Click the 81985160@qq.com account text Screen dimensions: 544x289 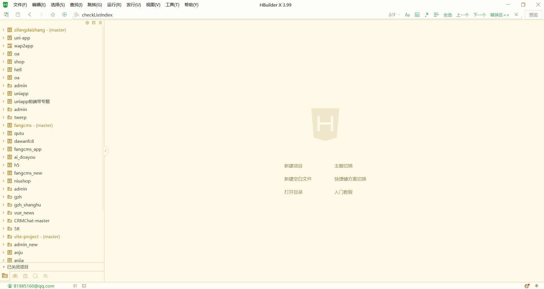34,286
